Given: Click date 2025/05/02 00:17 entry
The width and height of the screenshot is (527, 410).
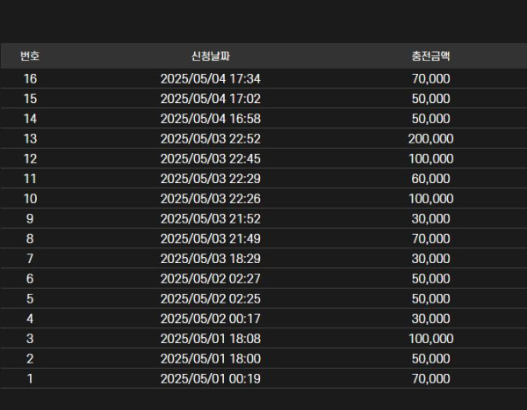Looking at the screenshot, I should (211, 318).
